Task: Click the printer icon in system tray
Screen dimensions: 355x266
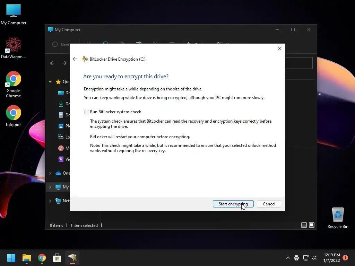Action: [296, 258]
